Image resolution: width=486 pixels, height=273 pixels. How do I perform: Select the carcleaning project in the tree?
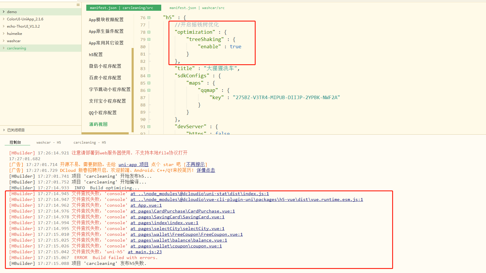17,48
